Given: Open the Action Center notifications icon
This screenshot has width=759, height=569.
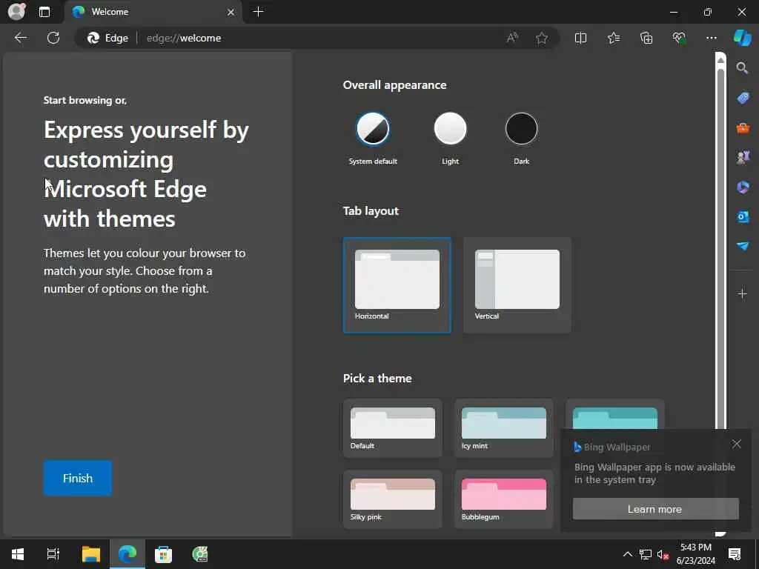Looking at the screenshot, I should coord(735,554).
